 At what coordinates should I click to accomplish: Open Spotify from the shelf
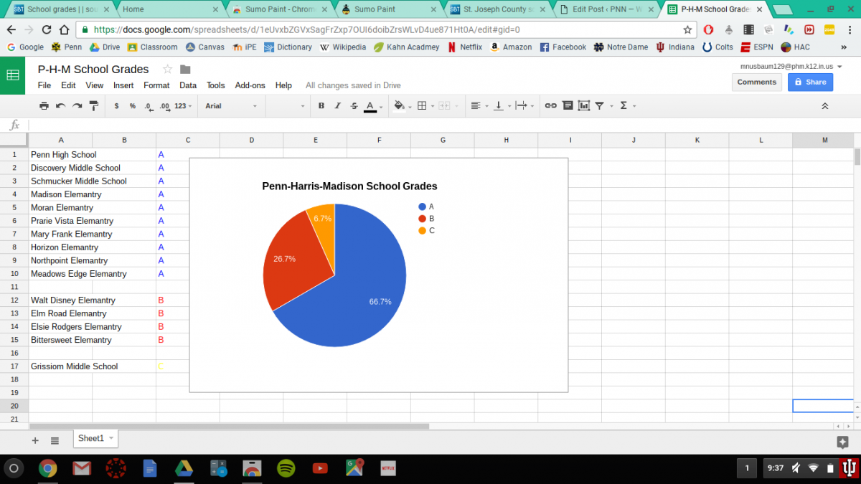[x=286, y=469]
